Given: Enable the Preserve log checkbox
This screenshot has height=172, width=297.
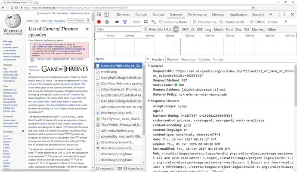Looking at the screenshot, I should [195, 22].
